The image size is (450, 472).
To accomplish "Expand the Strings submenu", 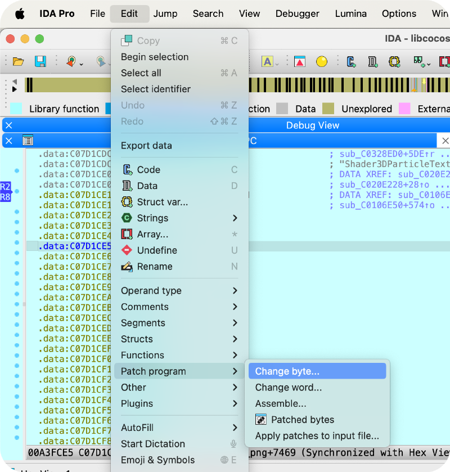I will [179, 218].
